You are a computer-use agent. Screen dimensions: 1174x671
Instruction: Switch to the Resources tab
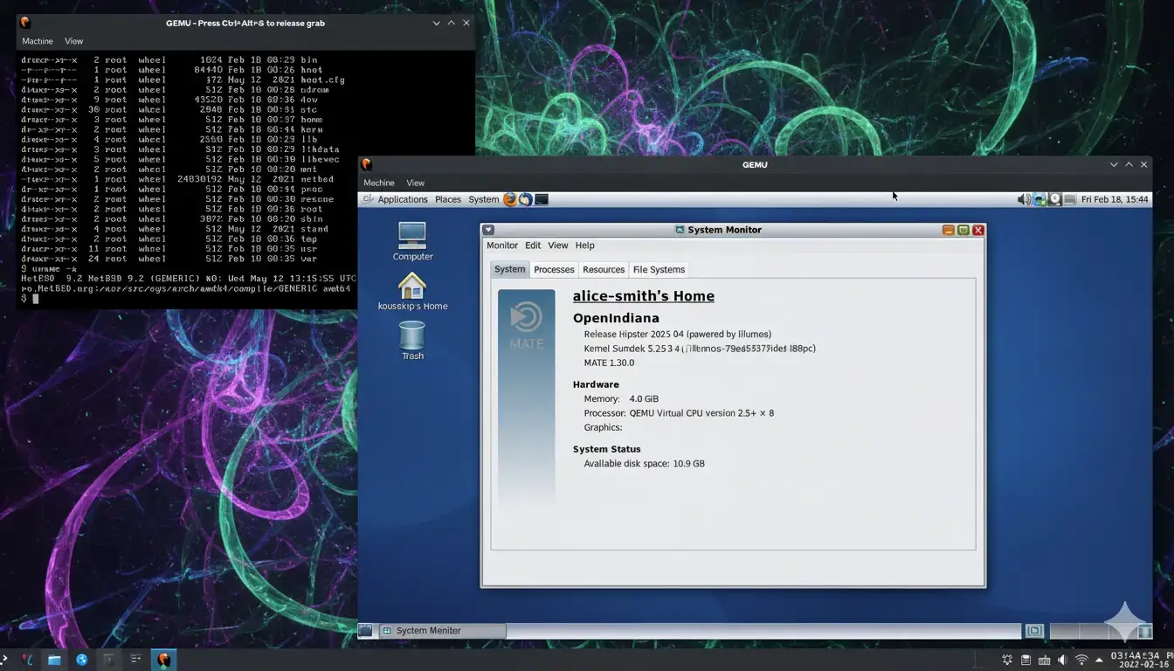604,269
